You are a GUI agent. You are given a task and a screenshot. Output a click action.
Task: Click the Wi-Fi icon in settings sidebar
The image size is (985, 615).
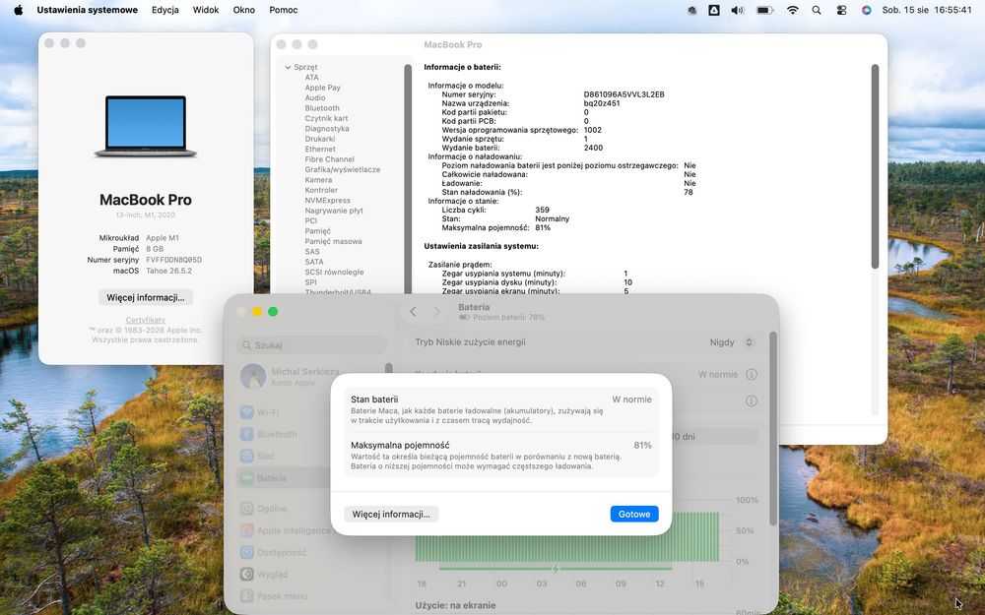click(x=247, y=412)
